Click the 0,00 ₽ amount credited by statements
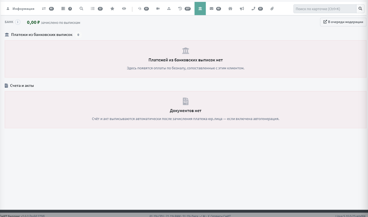Screen dimensions: 368x217 pyautogui.click(x=33, y=22)
